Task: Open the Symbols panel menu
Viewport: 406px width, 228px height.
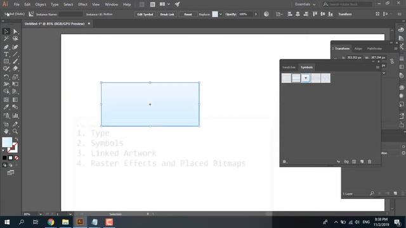Action: click(x=377, y=67)
